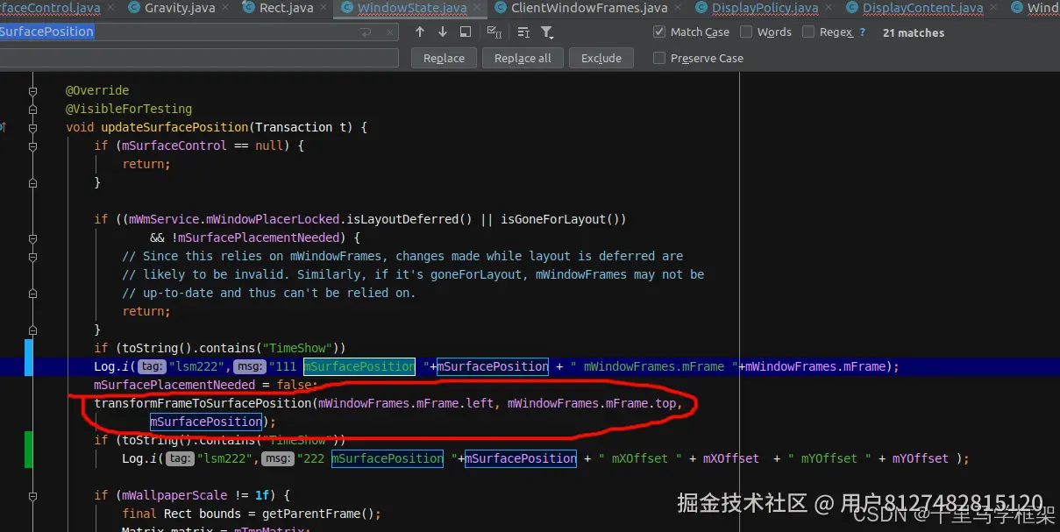
Task: Click the overridden method gutter icon
Action: (x=3, y=127)
